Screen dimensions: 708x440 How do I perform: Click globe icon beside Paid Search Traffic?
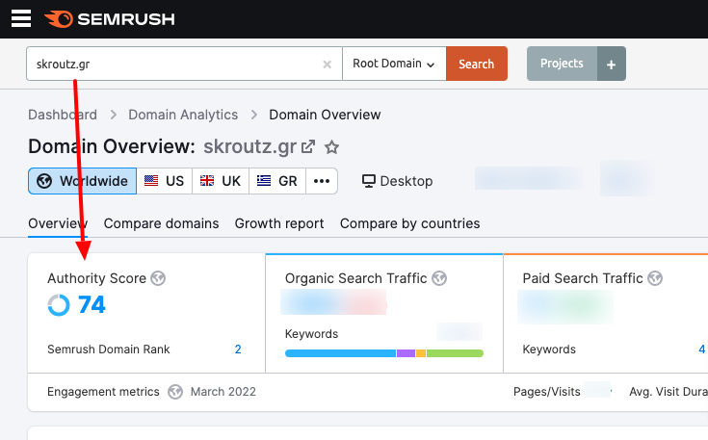coord(655,278)
